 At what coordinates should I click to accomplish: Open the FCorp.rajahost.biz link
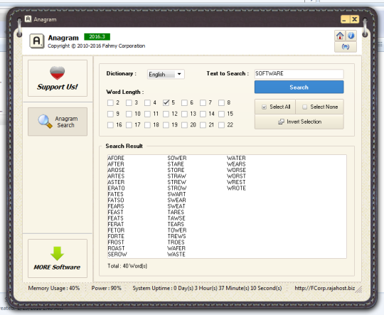(x=324, y=288)
